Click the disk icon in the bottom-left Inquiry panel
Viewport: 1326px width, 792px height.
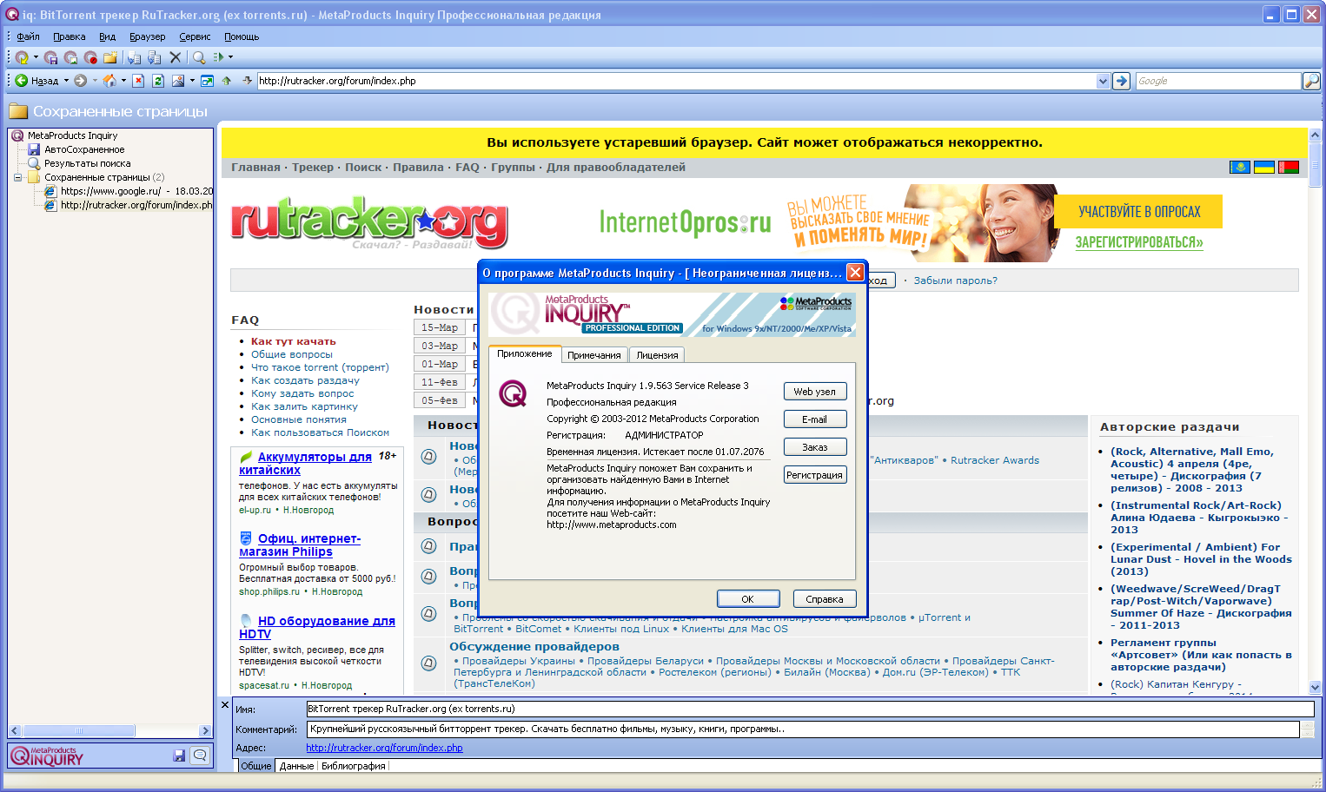coord(179,756)
